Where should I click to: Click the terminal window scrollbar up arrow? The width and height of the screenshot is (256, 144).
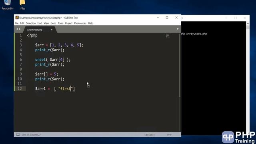[x=248, y=24]
